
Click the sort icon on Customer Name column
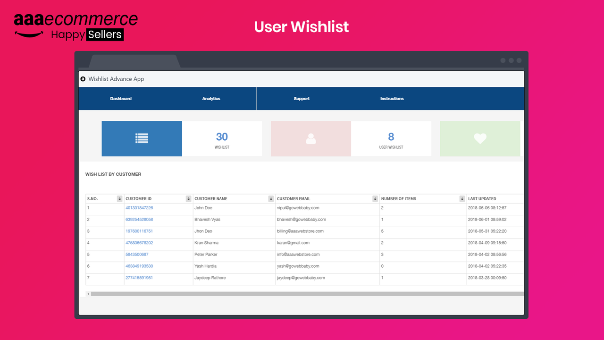click(x=271, y=198)
